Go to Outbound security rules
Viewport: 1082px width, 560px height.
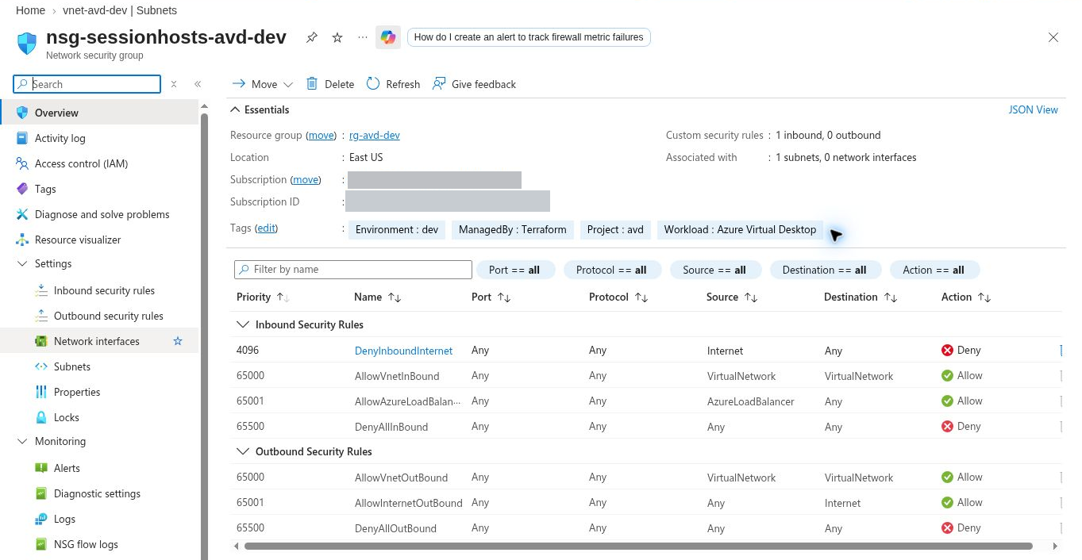pyautogui.click(x=99, y=316)
